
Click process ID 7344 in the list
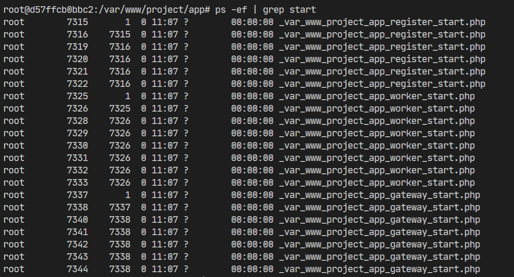(77, 269)
